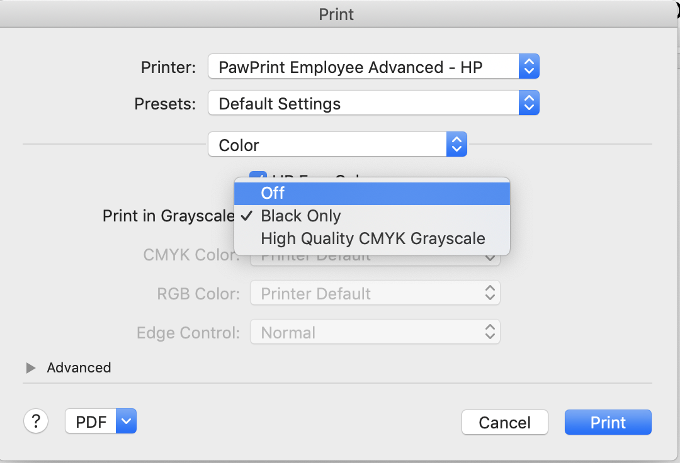The height and width of the screenshot is (463, 680).
Task: Select Off in grayscale menu
Action: coord(372,193)
